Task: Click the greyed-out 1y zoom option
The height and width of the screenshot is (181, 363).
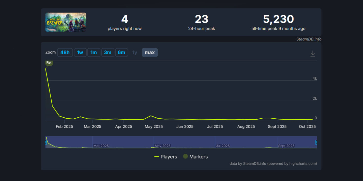Action: pyautogui.click(x=134, y=52)
